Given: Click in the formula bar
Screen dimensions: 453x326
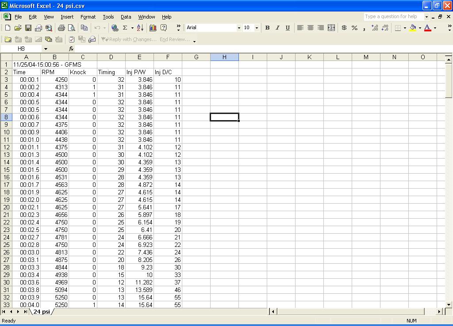Looking at the screenshot, I should coord(263,49).
